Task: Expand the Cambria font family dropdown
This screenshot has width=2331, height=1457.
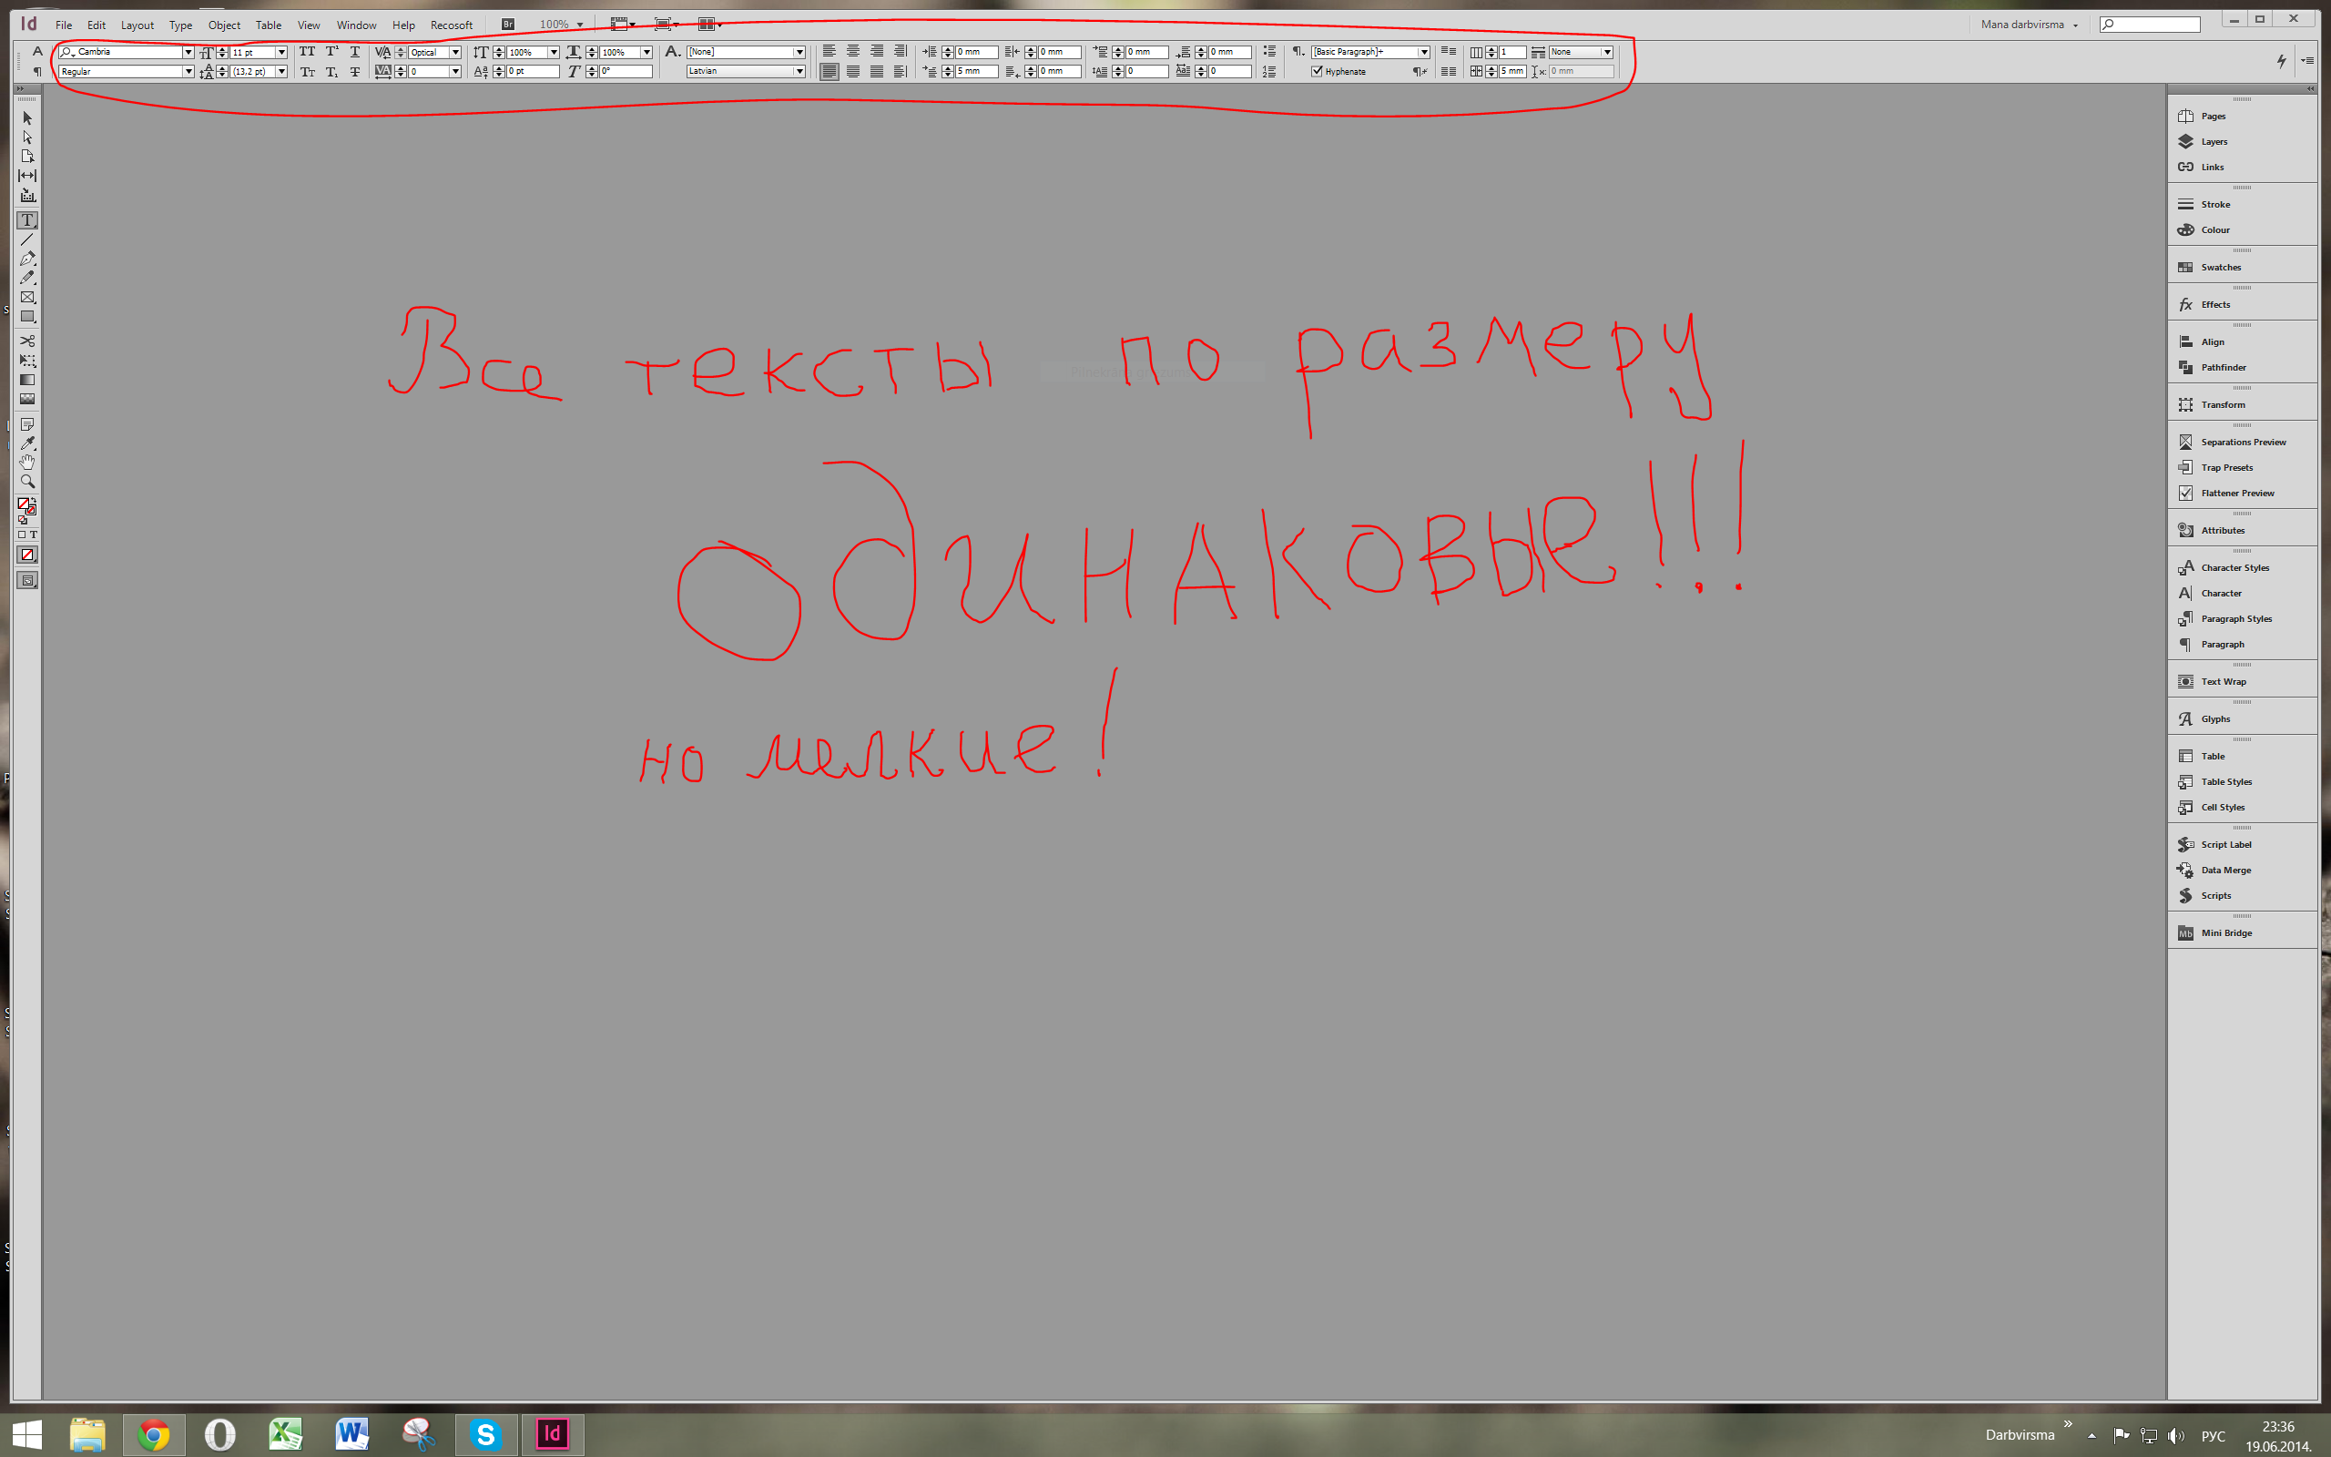Action: click(188, 52)
